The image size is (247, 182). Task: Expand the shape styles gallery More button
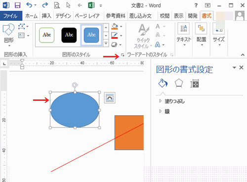tap(106, 44)
